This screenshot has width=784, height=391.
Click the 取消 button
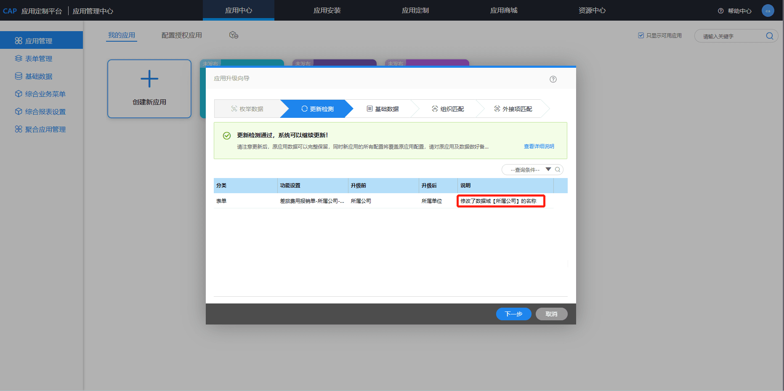coord(551,314)
